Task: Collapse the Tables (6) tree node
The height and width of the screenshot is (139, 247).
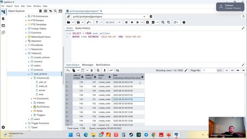Action: coord(26,53)
